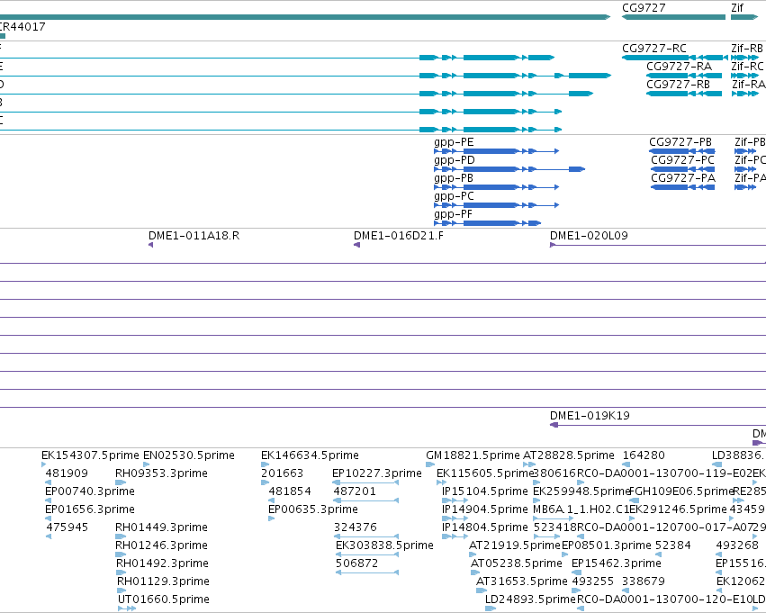766x613 pixels.
Task: Click the AT21919.5prime EST label
Action: click(x=514, y=546)
